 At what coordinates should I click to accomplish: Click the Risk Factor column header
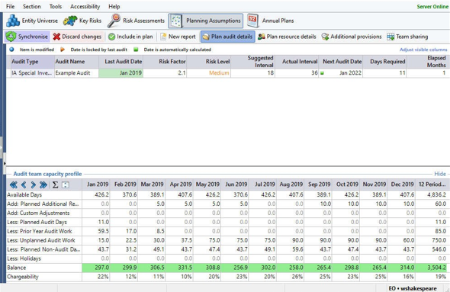[x=165, y=62]
